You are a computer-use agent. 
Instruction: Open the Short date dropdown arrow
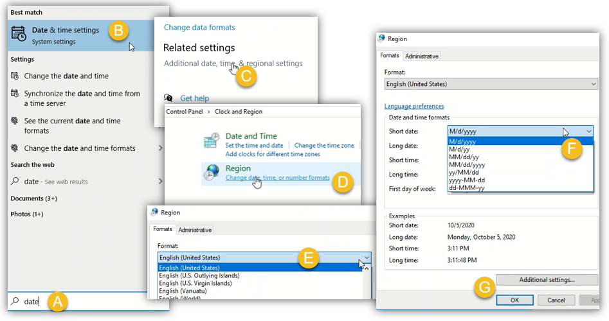[x=589, y=131]
